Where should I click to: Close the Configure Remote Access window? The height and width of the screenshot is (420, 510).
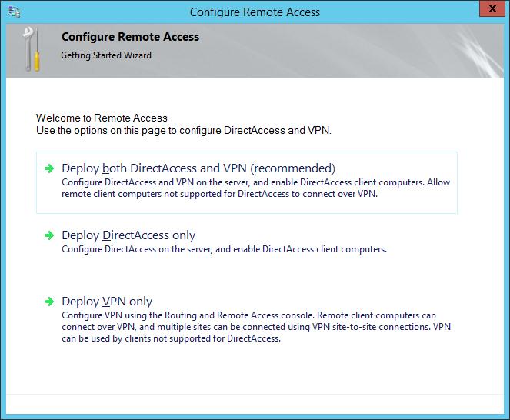[492, 8]
